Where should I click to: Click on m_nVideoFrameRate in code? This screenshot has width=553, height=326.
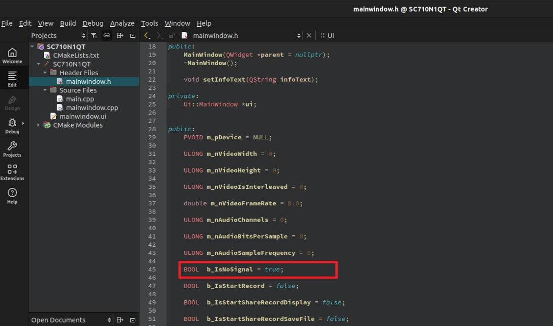[x=243, y=203]
